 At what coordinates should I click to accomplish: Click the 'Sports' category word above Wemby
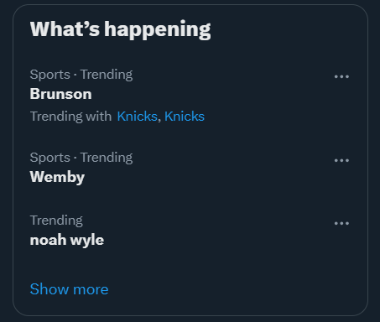tap(49, 158)
